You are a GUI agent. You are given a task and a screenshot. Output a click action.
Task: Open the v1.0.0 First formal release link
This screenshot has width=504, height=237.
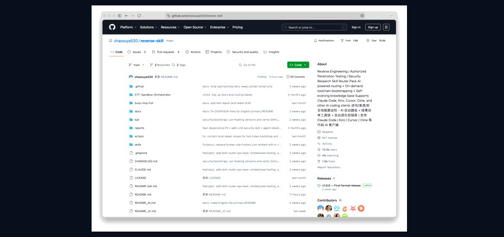pos(341,185)
